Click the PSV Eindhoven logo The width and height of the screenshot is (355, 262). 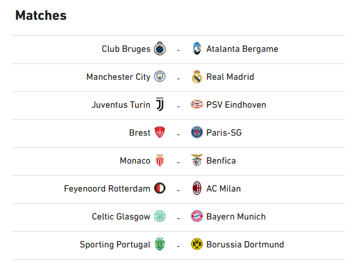[197, 104]
